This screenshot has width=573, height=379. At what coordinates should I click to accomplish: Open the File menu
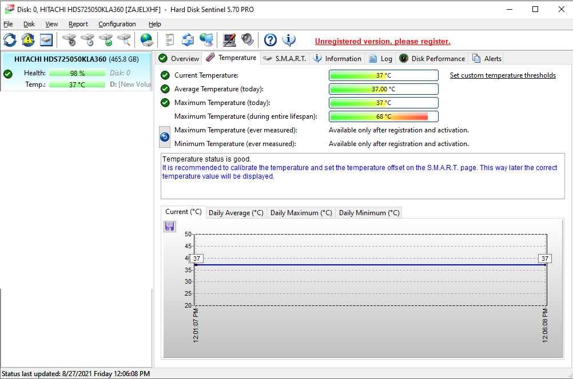8,24
